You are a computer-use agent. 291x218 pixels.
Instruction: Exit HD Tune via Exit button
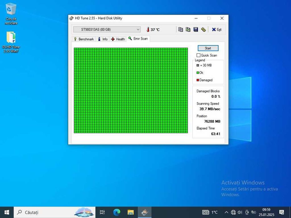216,30
